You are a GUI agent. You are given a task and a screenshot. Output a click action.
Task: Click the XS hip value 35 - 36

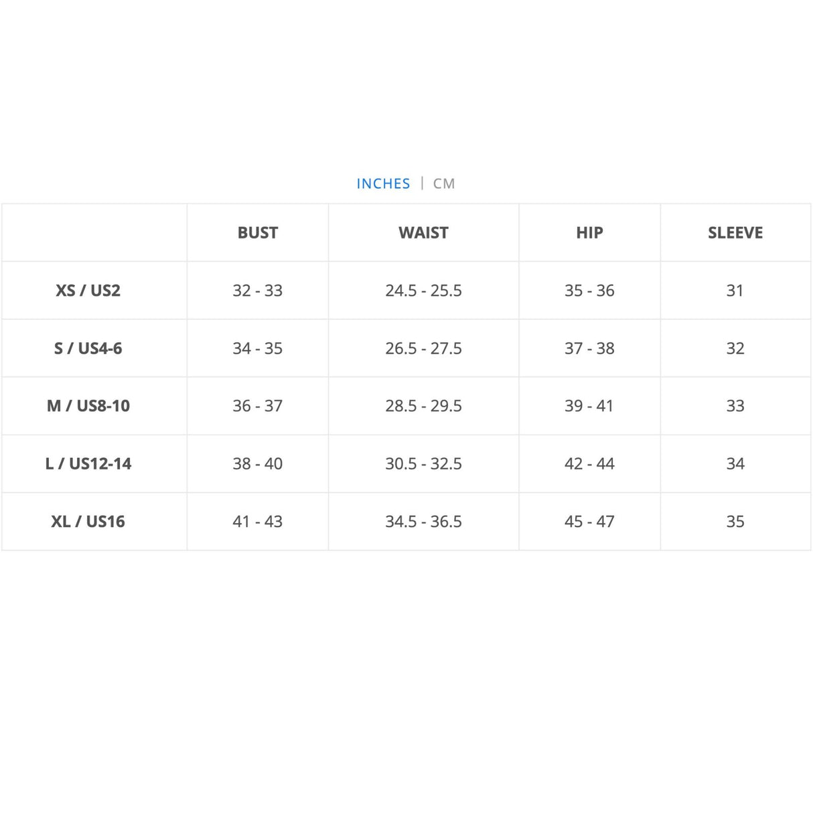click(x=589, y=291)
